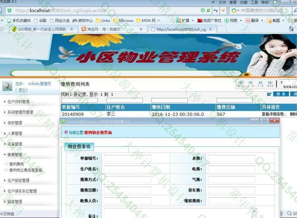
Task: Open the 手机收藏夹 bookmark
Action: pos(19,20)
